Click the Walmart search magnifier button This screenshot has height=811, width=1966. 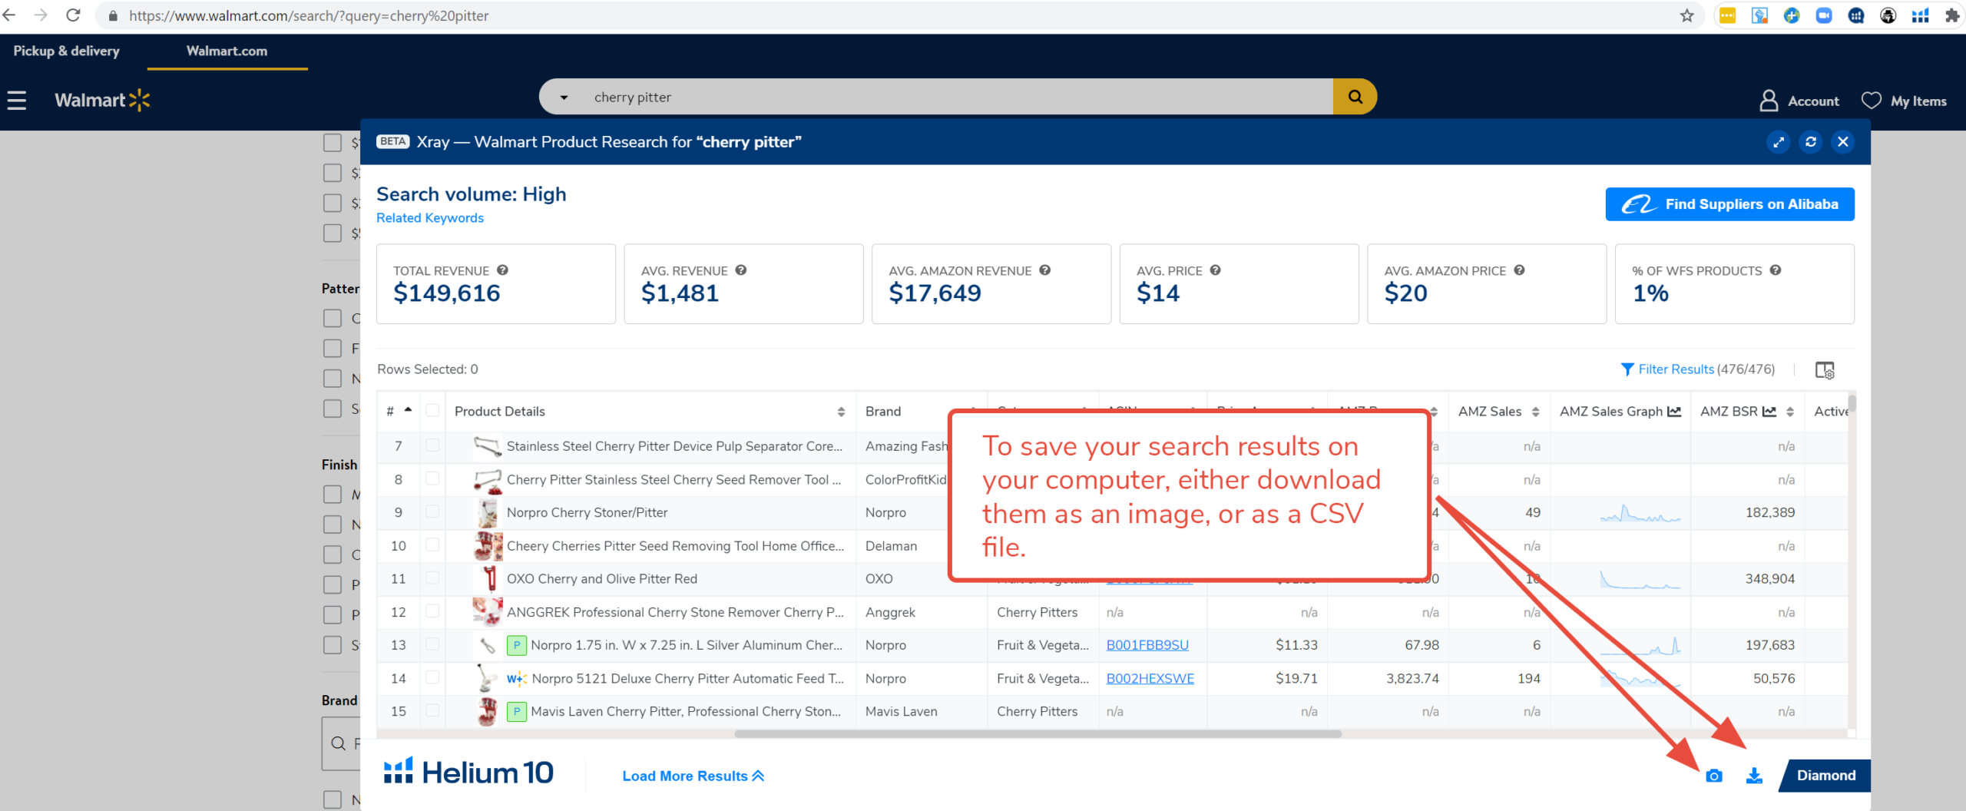point(1355,97)
